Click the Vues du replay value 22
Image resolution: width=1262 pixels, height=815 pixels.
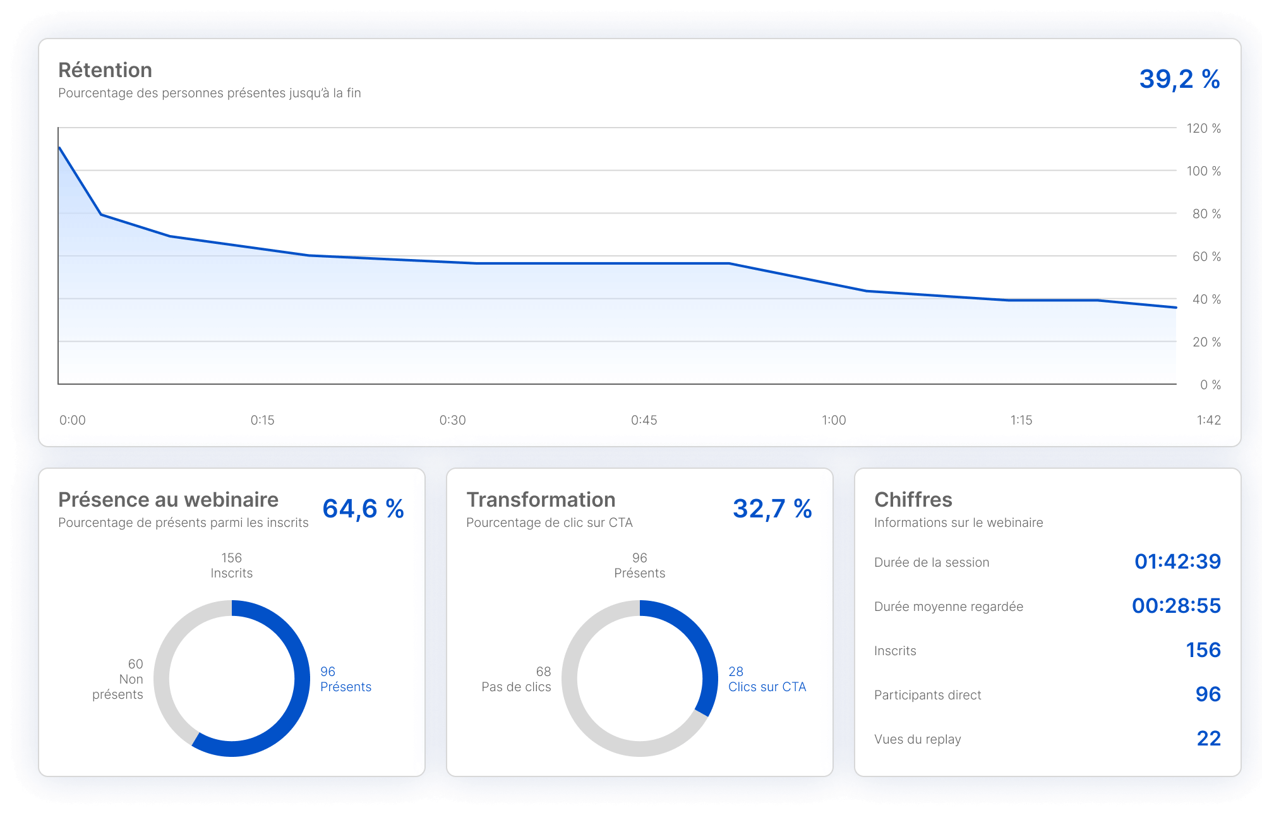click(x=1208, y=738)
